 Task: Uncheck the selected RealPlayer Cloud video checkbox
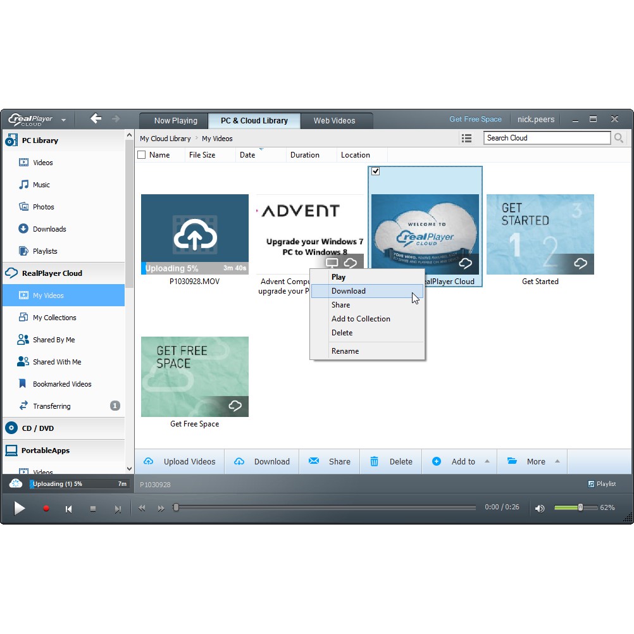[x=375, y=171]
